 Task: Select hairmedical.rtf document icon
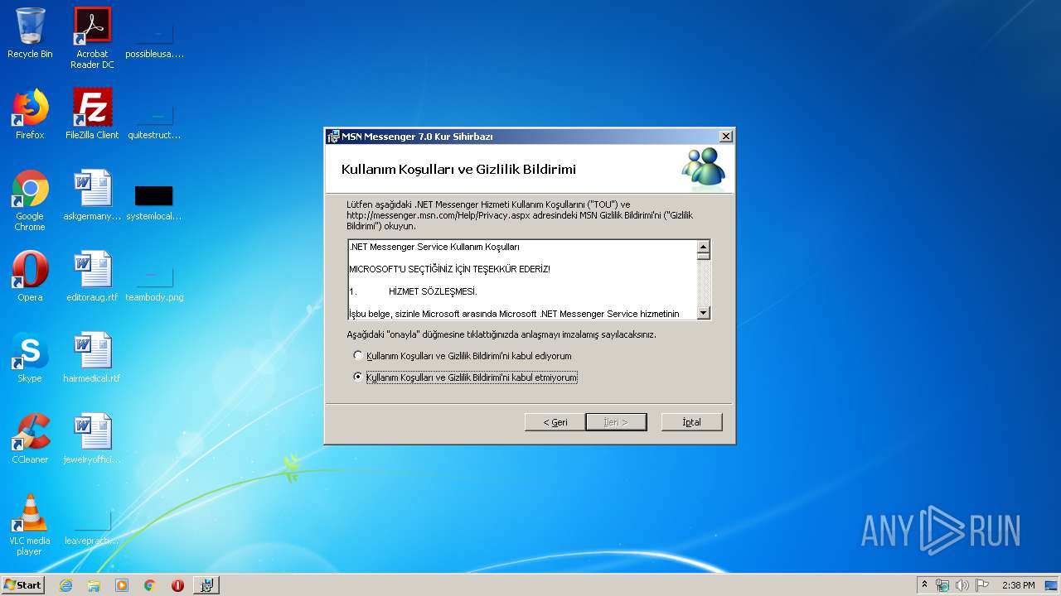[x=92, y=358]
